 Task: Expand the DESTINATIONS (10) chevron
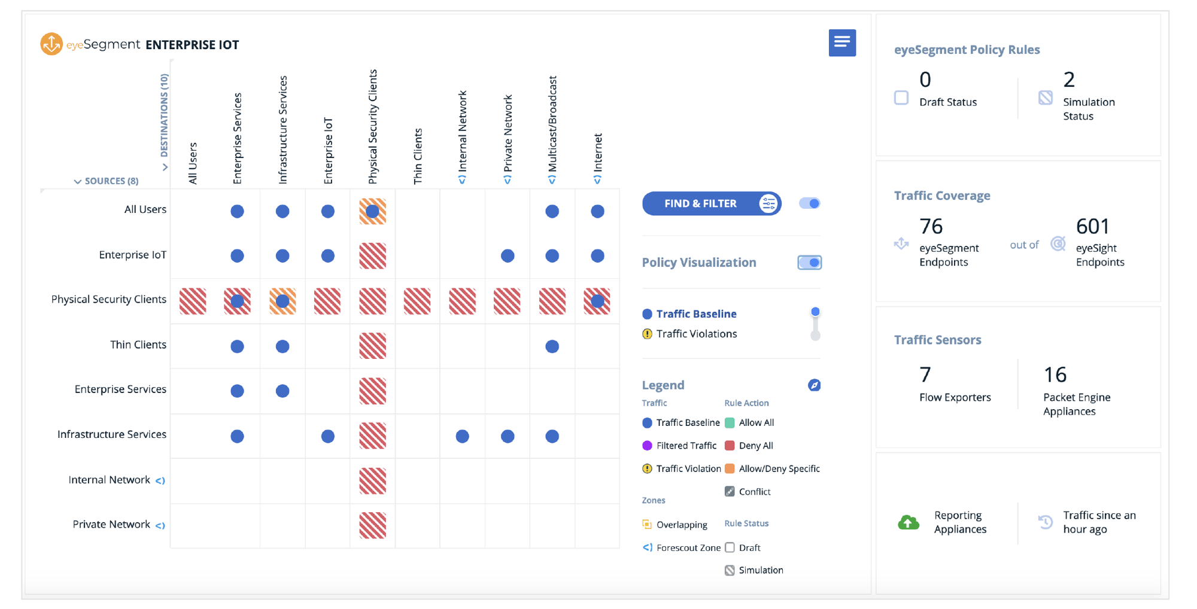pos(165,168)
